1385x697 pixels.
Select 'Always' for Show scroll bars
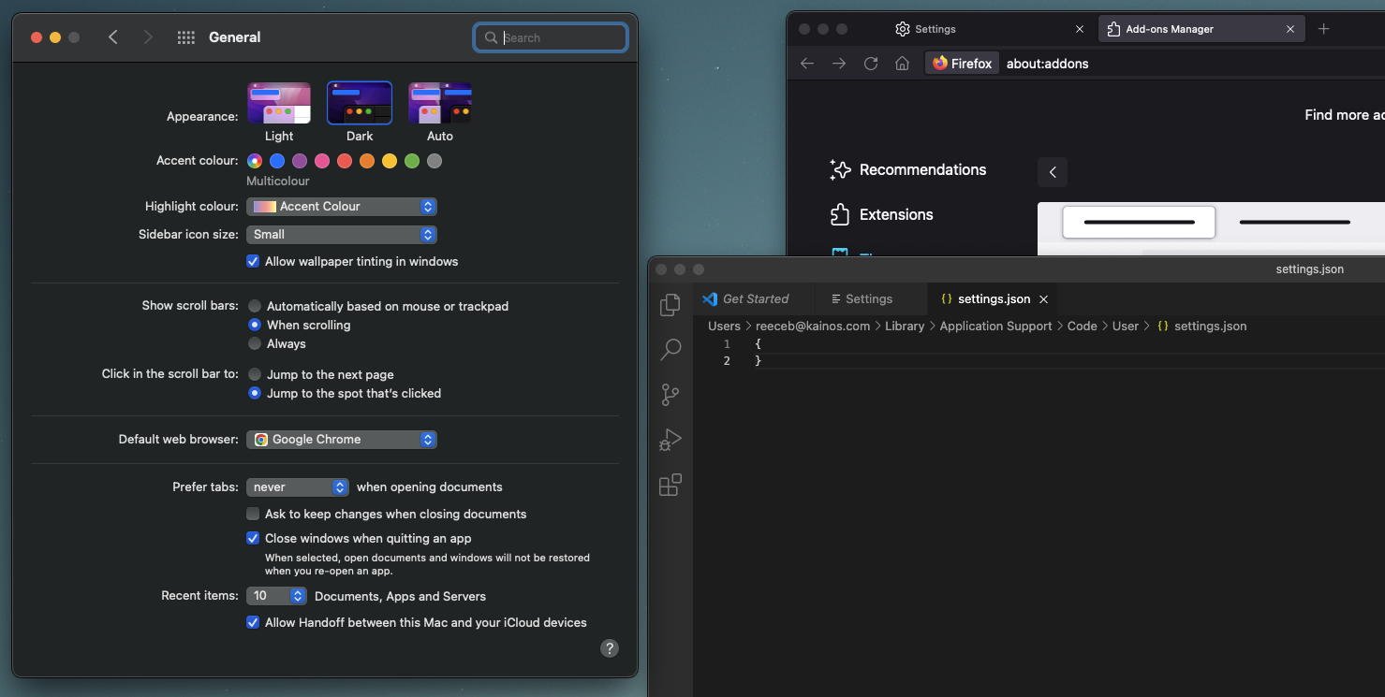pos(254,343)
